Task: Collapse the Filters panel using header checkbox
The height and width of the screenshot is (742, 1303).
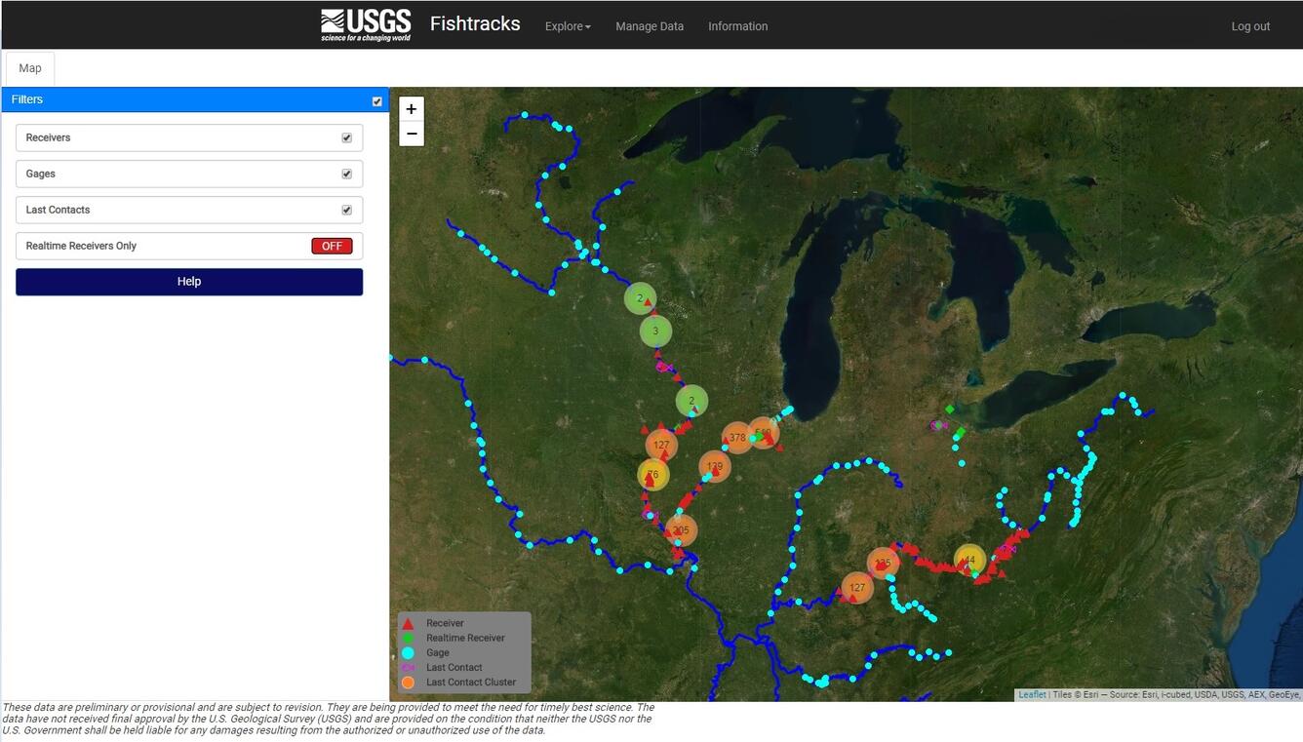Action: 377,100
